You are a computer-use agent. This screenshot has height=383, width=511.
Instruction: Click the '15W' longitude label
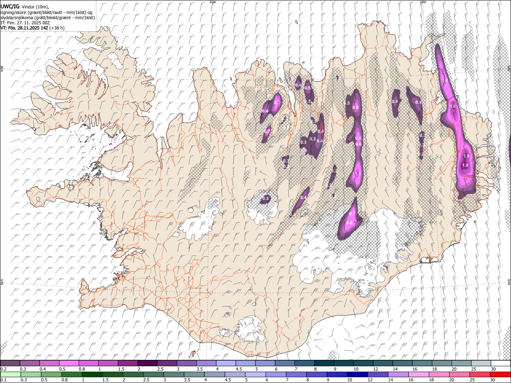click(x=423, y=2)
